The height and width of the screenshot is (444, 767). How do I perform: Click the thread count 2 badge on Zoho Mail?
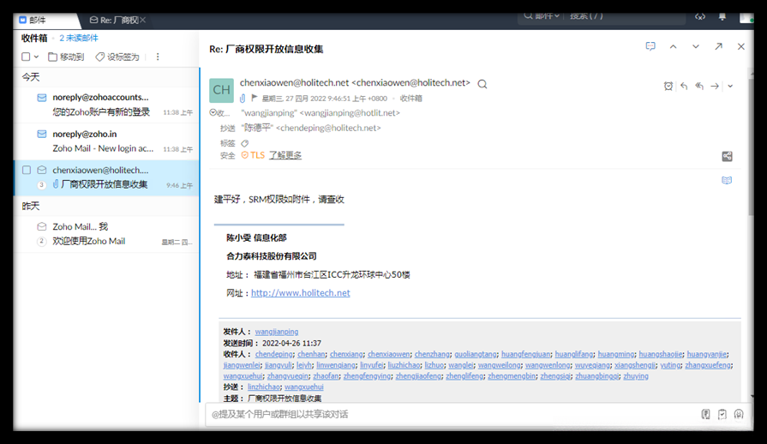(x=42, y=241)
